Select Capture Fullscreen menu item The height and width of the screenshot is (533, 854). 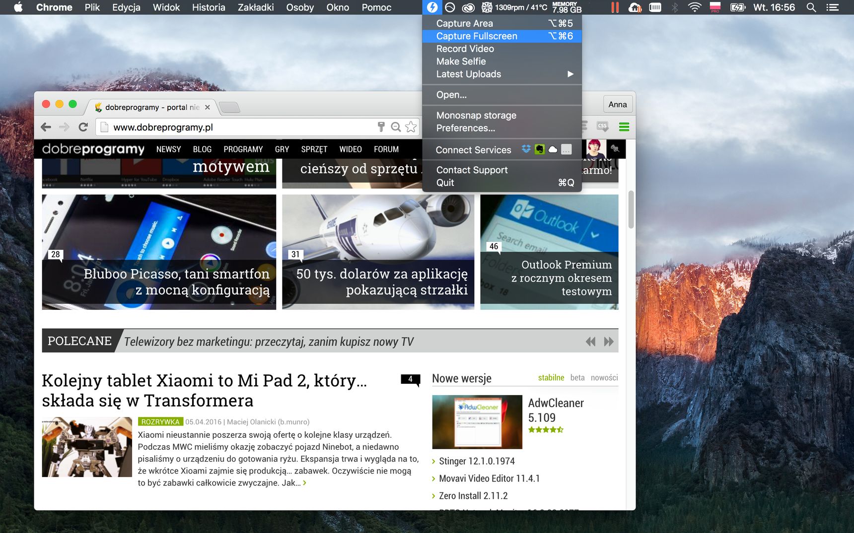(x=502, y=36)
